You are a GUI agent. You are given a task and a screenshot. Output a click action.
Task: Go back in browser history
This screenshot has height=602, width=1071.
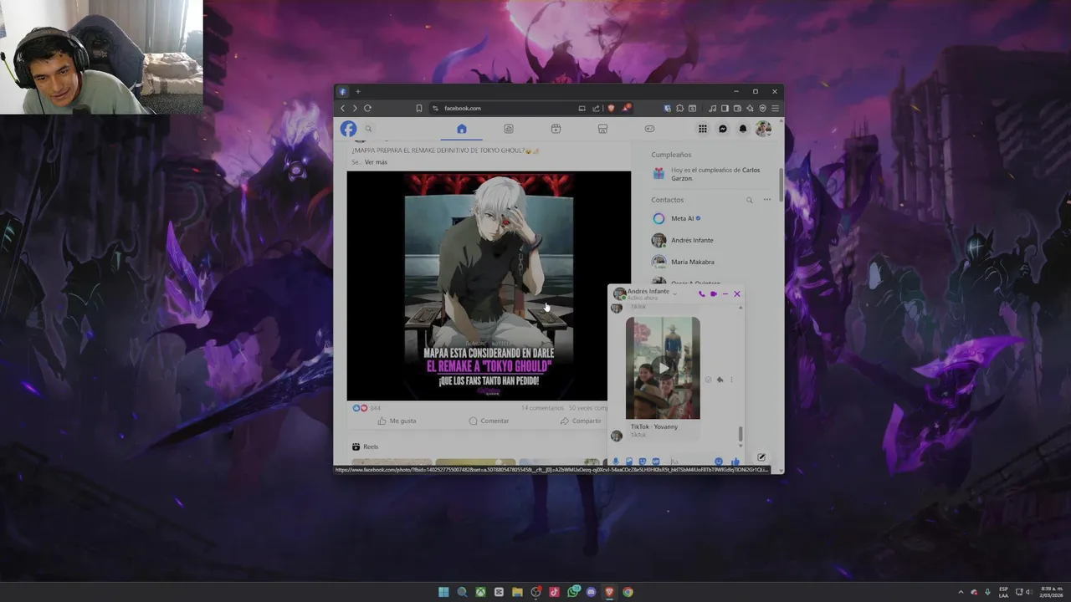pyautogui.click(x=342, y=108)
